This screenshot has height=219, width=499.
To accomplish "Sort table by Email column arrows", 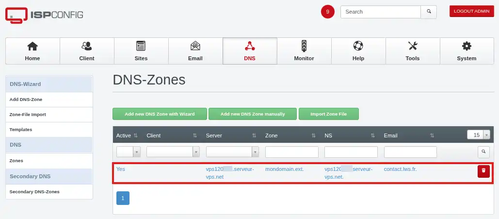I will pos(432,135).
